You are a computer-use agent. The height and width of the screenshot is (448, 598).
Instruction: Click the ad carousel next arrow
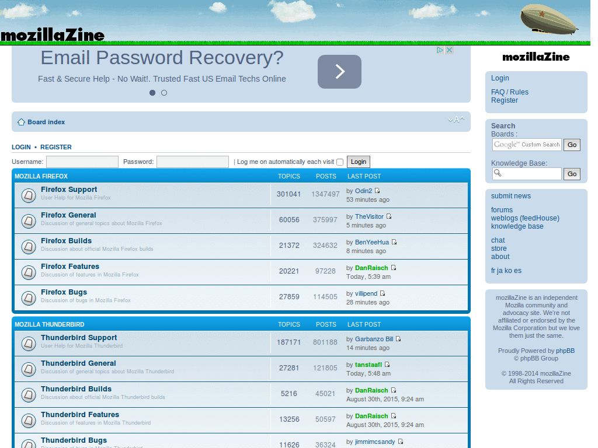(x=339, y=72)
